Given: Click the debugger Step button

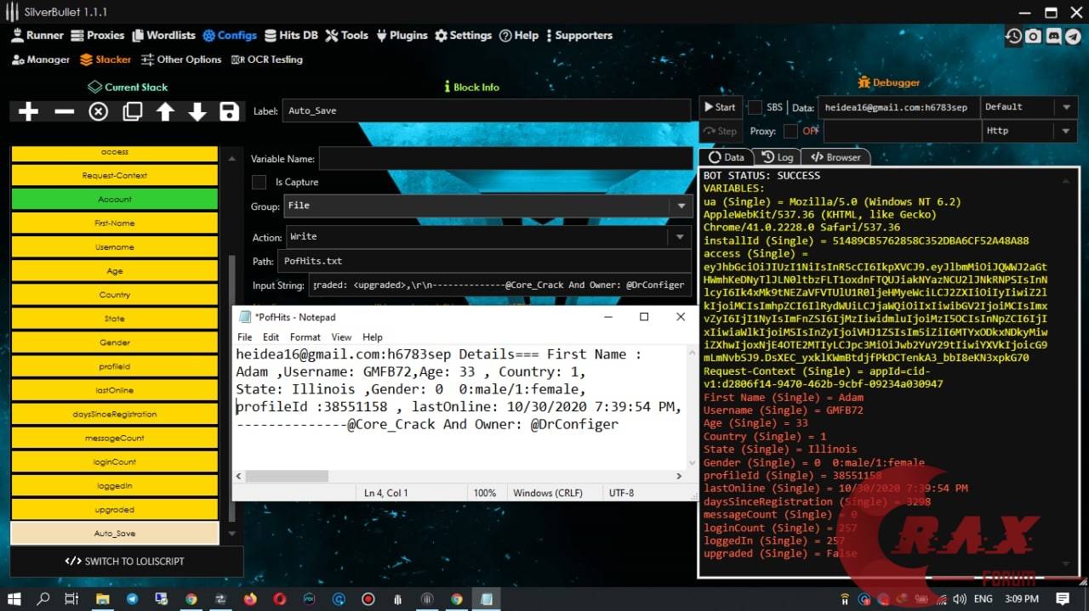Looking at the screenshot, I should pos(720,131).
